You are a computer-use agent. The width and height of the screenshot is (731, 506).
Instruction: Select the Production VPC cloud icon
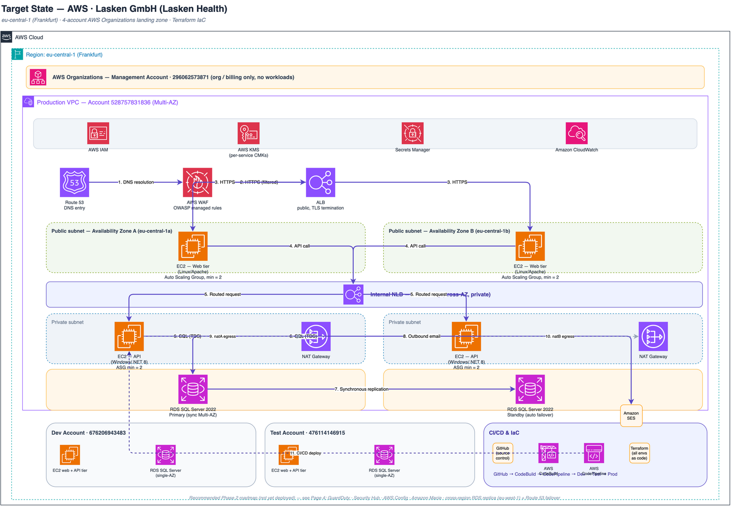click(28, 102)
